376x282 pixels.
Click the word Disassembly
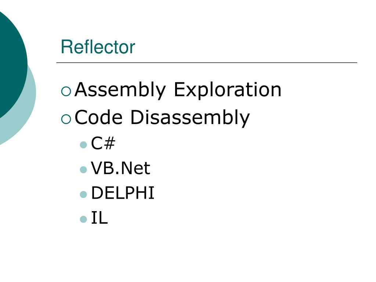(x=190, y=117)
